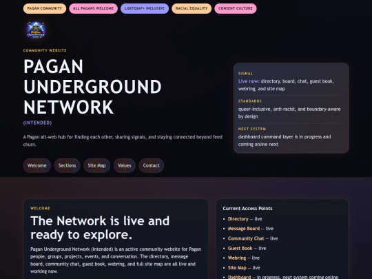Click the PAGAN UNDERGROUND NETWORK main title
Screen dimensions: 372x279
[x=92, y=87]
